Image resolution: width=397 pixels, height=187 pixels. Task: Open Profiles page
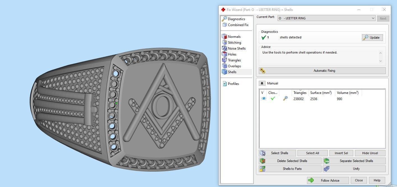click(233, 84)
